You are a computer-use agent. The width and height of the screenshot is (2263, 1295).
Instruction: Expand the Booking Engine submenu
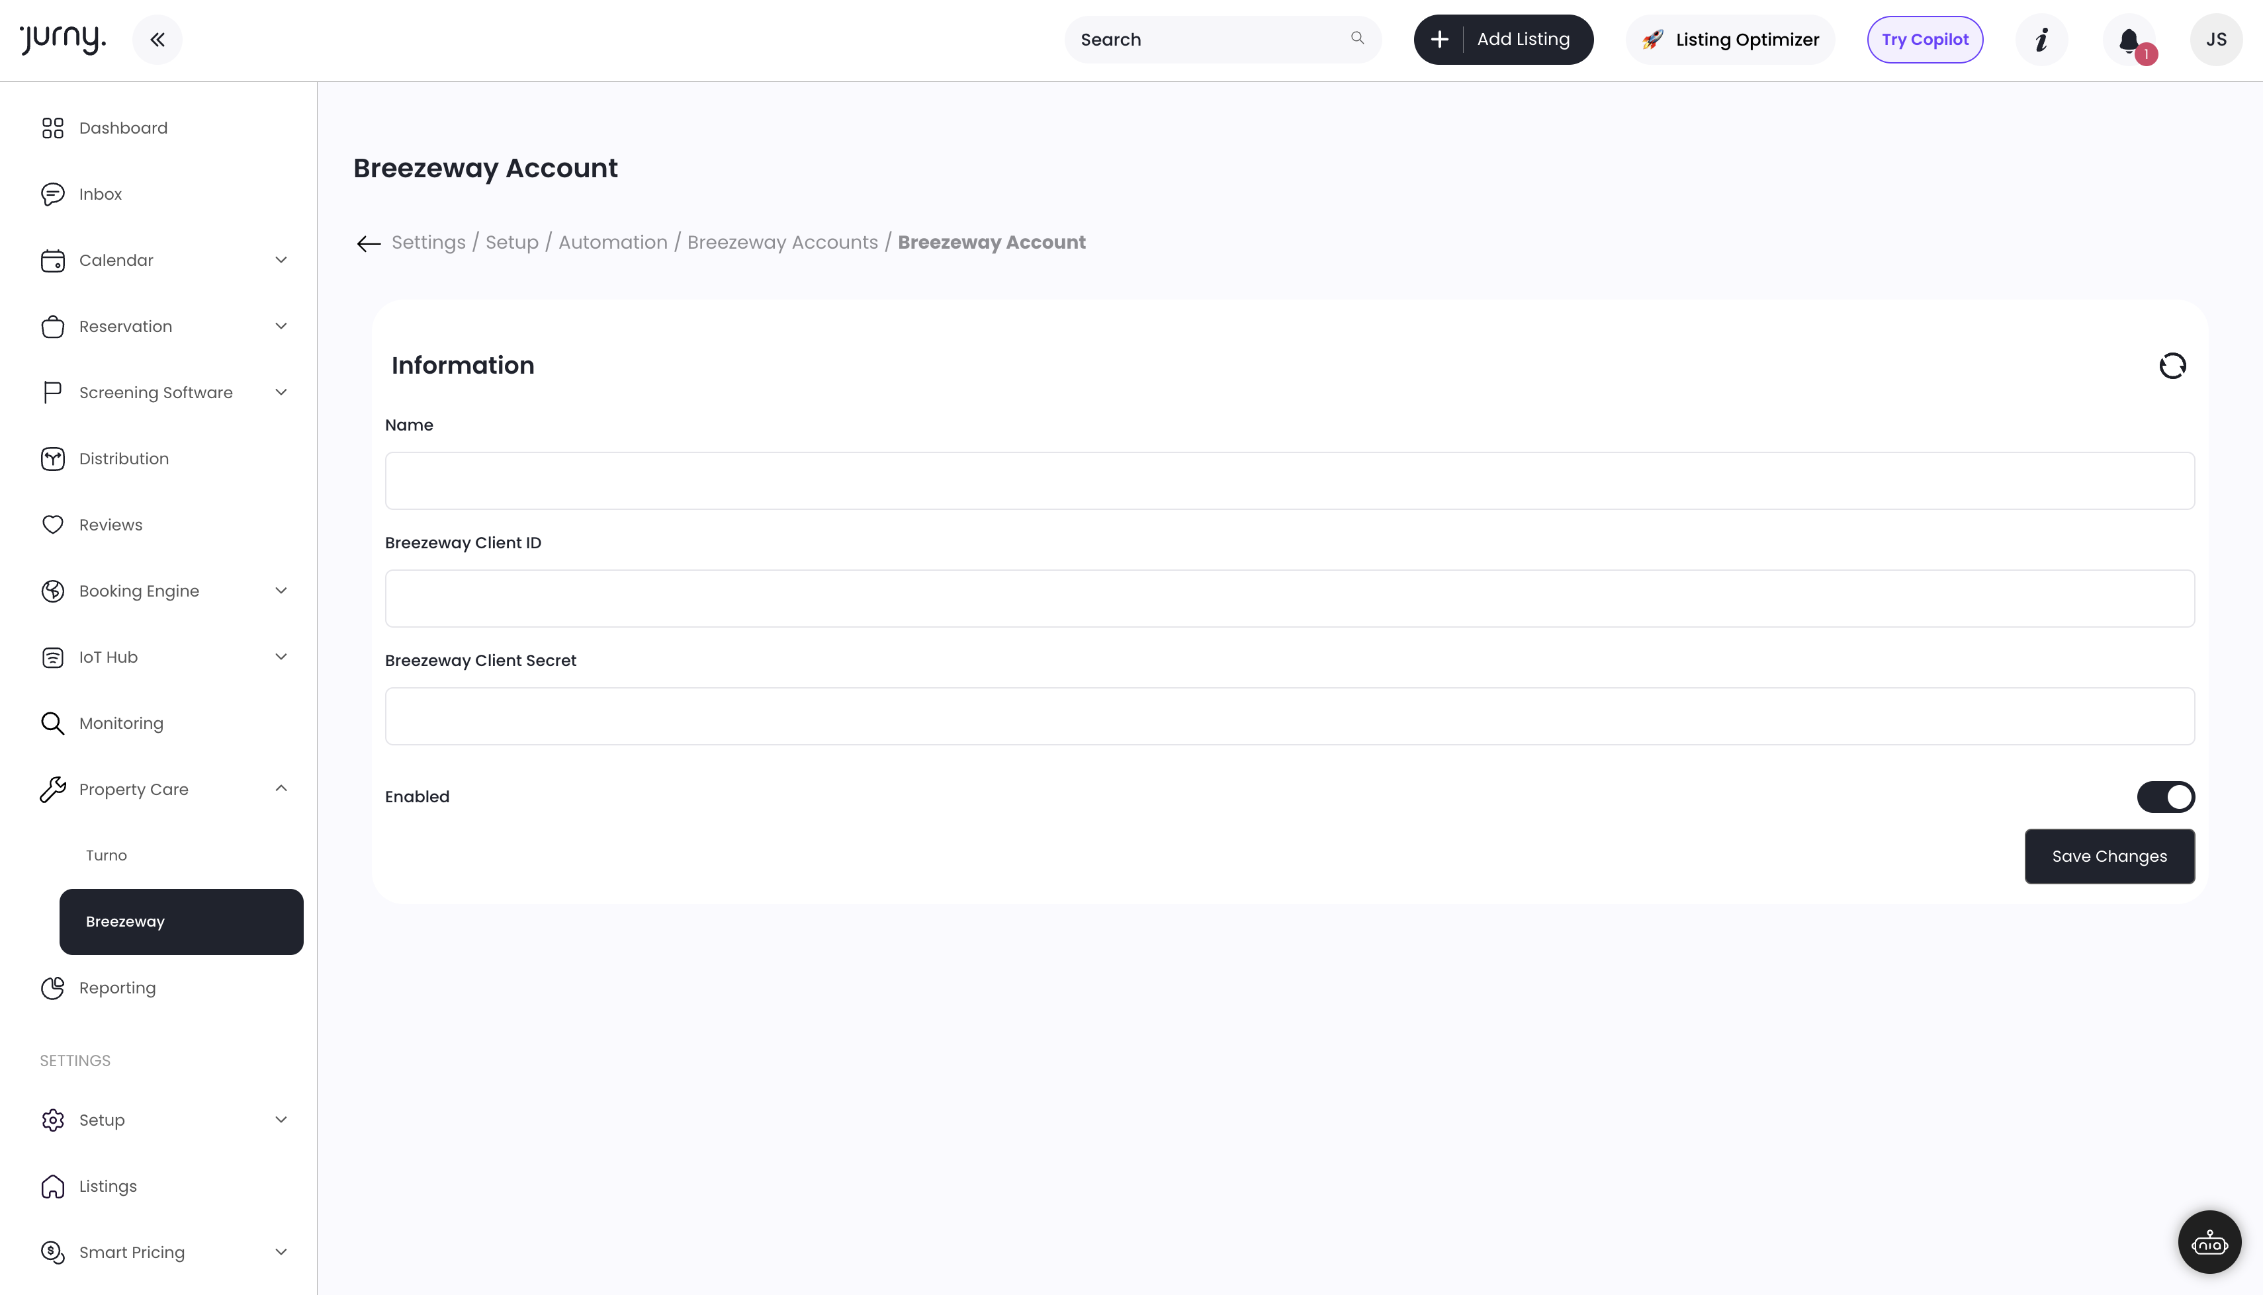pyautogui.click(x=281, y=591)
